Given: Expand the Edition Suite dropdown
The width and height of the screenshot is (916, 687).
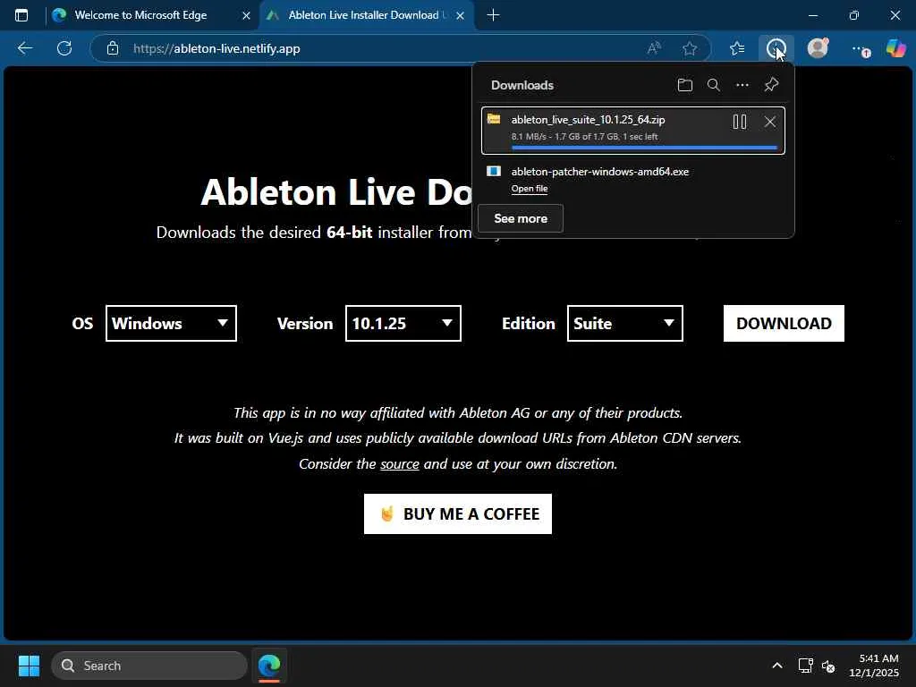Looking at the screenshot, I should (625, 323).
